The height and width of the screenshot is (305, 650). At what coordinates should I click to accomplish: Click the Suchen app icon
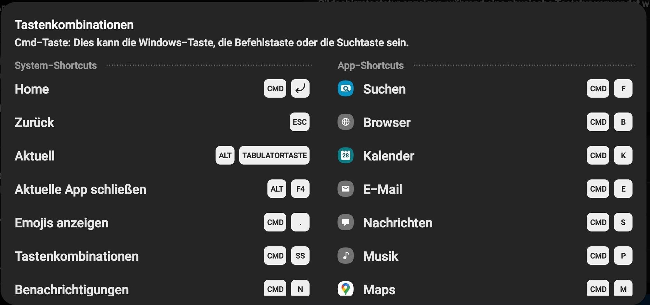coord(345,89)
